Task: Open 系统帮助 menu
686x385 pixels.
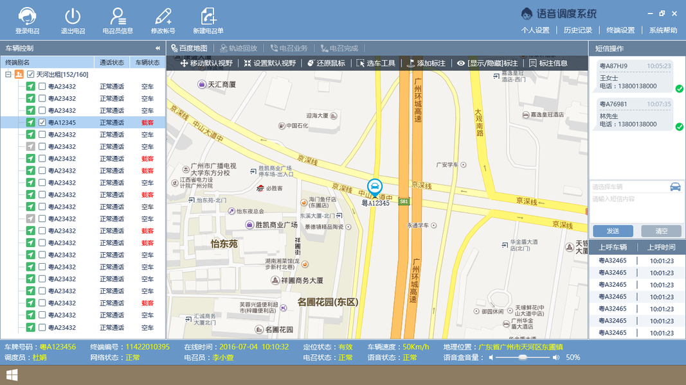Action: [663, 30]
